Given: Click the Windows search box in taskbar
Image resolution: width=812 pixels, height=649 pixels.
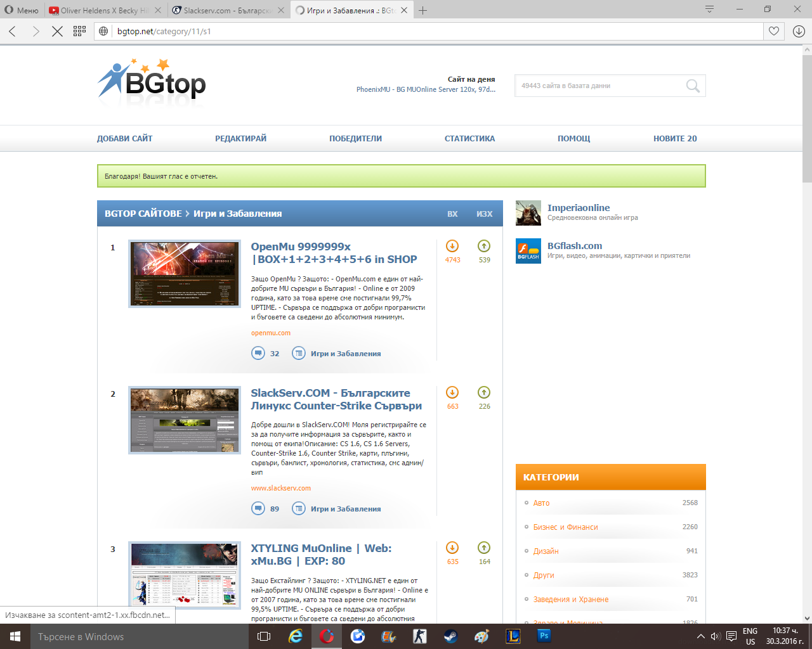Looking at the screenshot, I should [140, 636].
